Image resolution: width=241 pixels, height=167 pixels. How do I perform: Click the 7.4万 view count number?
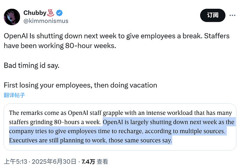88,162
